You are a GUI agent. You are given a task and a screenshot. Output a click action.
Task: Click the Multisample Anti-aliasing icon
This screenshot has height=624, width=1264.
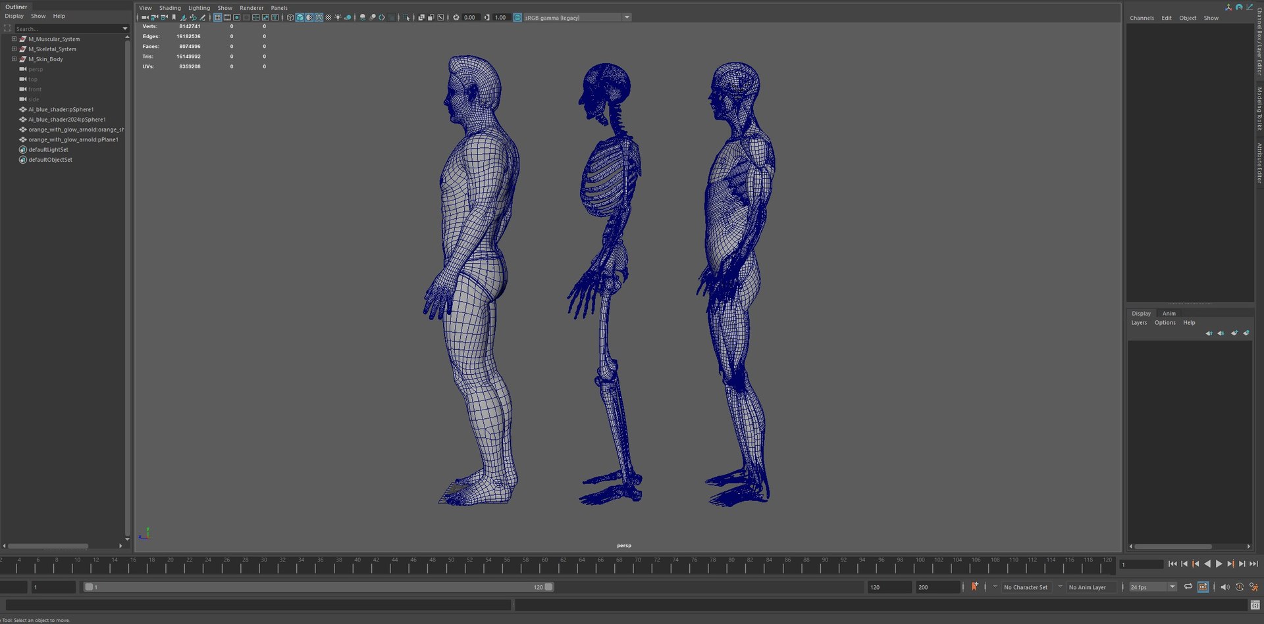coord(382,18)
